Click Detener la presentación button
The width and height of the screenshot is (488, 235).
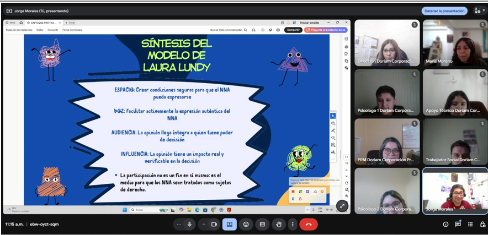[444, 11]
